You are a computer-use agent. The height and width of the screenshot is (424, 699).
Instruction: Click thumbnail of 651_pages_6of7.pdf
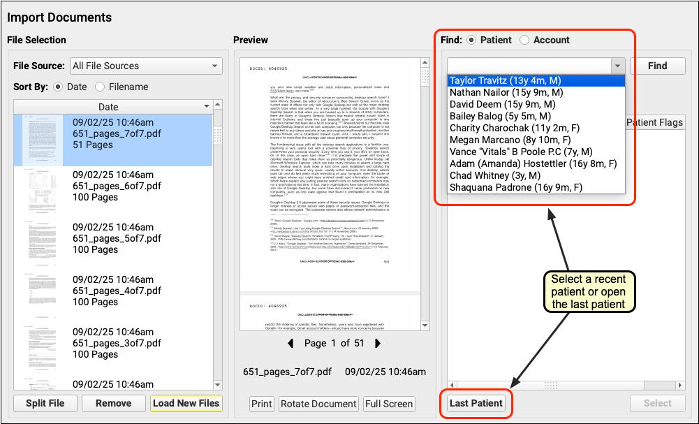(43, 192)
